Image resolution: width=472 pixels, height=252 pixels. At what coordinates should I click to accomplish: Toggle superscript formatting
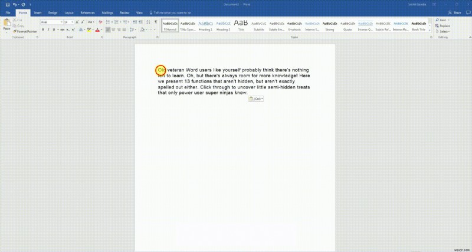(73, 30)
